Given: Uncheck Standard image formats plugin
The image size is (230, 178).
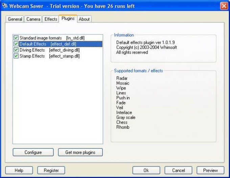Looking at the screenshot, I should 16,38.
